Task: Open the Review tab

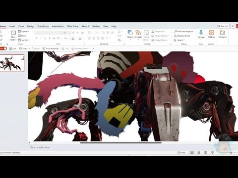Action: [96, 26]
